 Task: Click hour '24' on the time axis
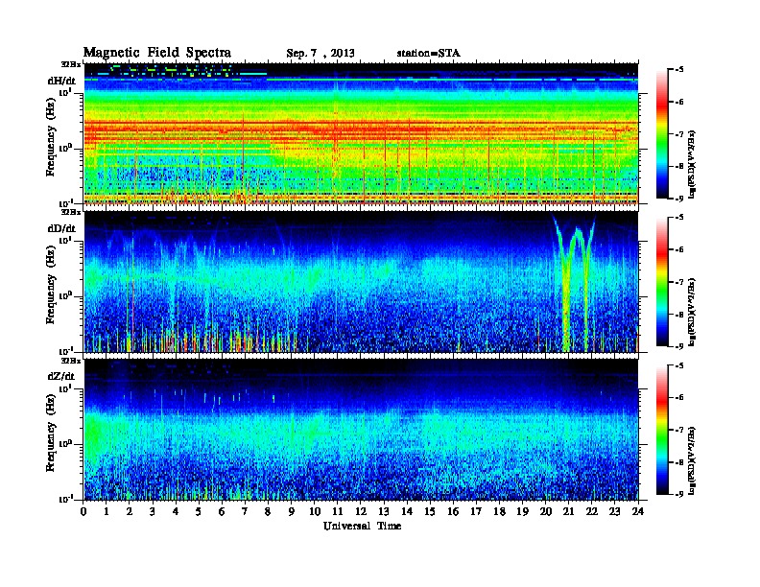coord(638,511)
